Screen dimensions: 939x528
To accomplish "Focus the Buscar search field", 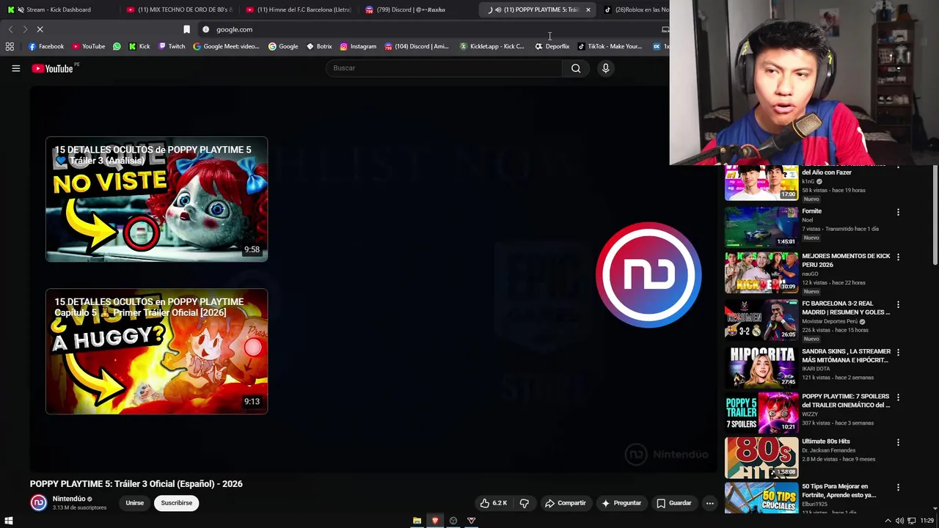I will pos(444,68).
